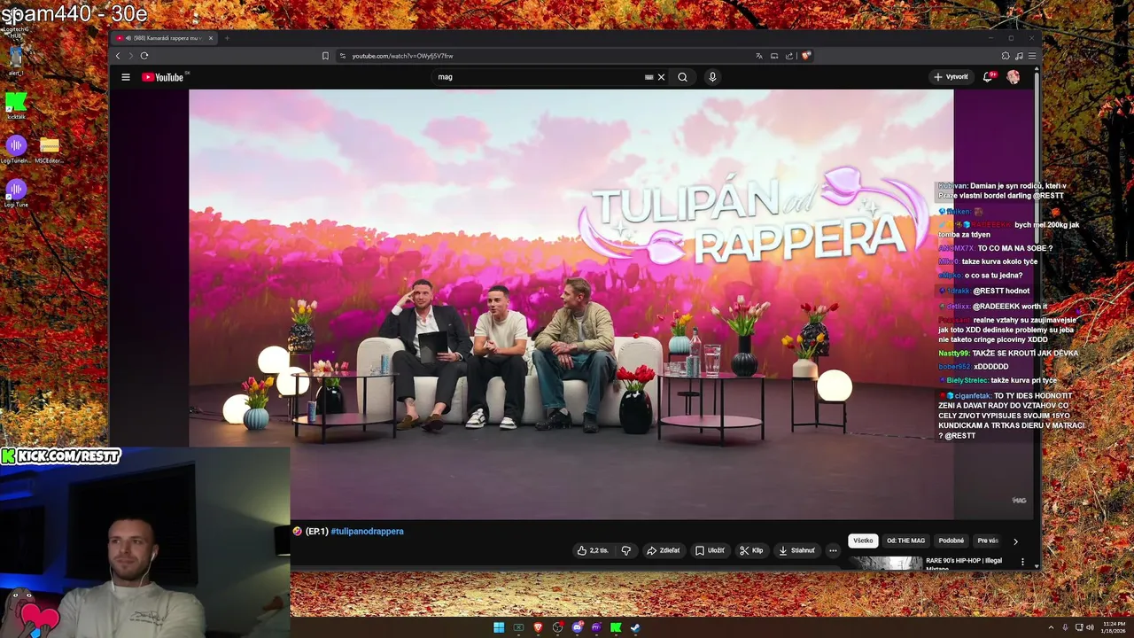This screenshot has height=638, width=1134.
Task: Open the alert_1 desktop file
Action: (15, 59)
